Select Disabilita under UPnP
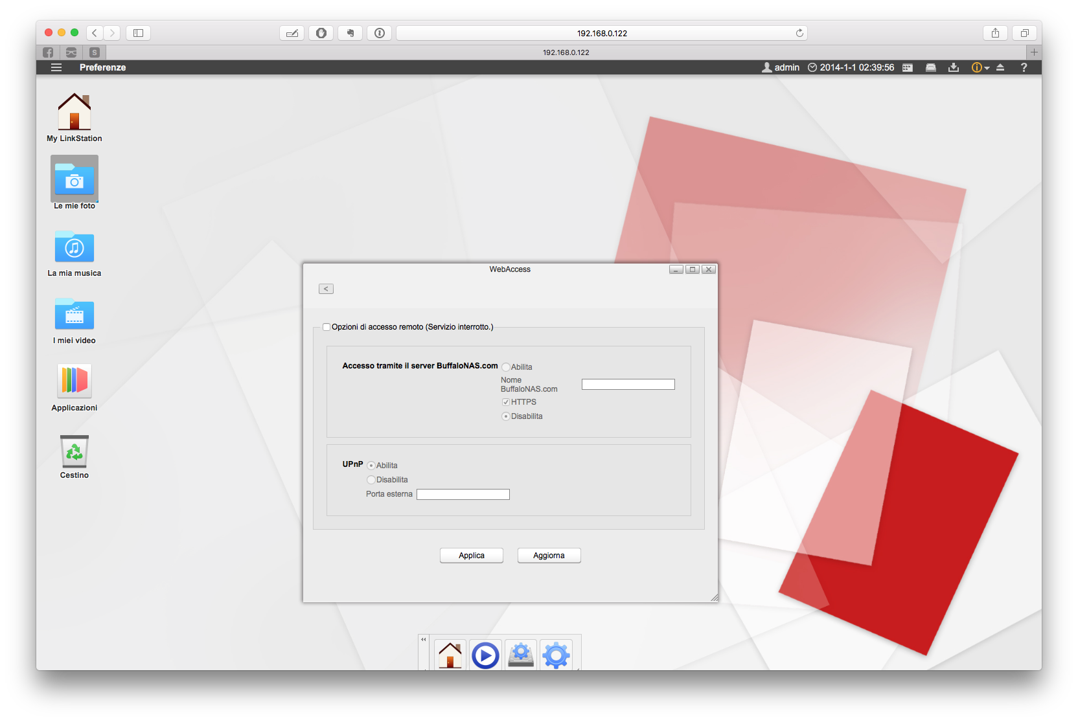Viewport: 1078px width, 722px height. point(371,480)
